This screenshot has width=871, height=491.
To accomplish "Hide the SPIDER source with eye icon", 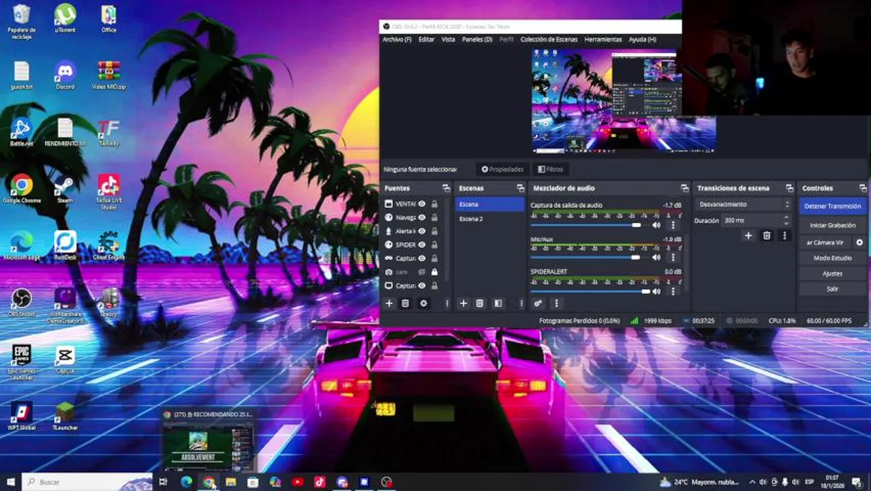I will click(x=422, y=245).
